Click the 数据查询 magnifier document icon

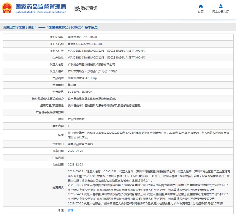click(x=77, y=8)
